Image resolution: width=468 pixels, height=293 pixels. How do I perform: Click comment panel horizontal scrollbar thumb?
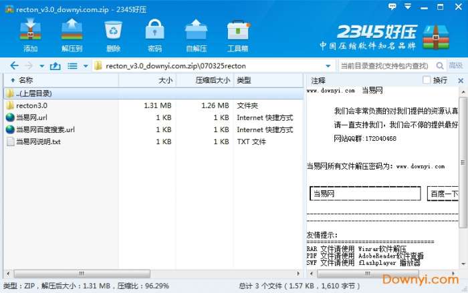click(x=368, y=273)
